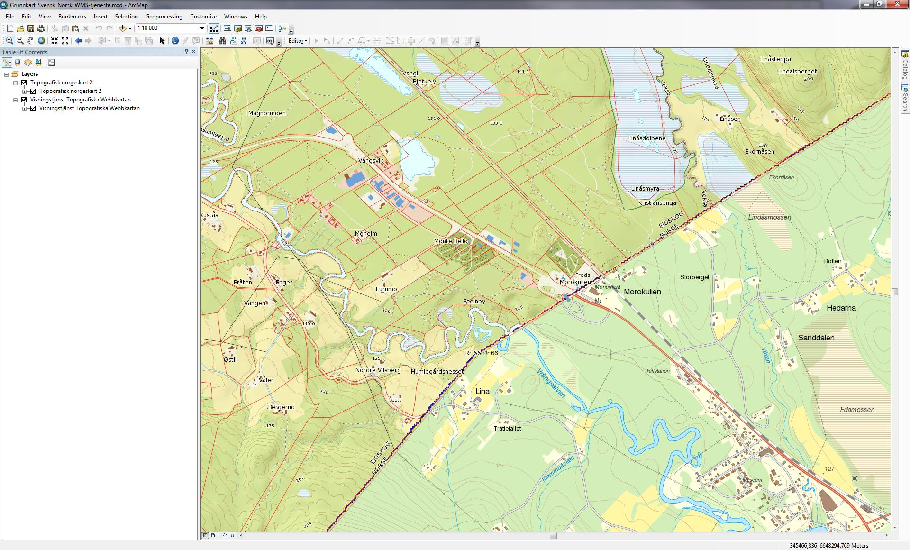Open the Python window icon

[269, 28]
